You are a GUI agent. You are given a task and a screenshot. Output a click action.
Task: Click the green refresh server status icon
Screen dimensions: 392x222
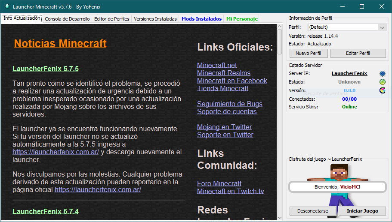tap(382, 82)
